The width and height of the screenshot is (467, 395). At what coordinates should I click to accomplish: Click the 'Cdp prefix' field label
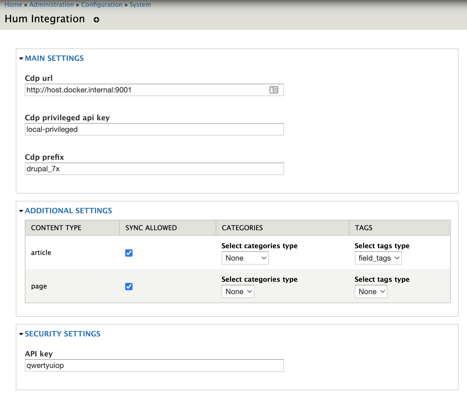[44, 157]
